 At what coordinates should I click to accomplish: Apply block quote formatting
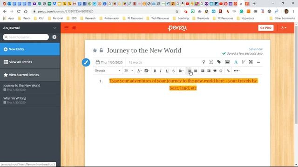(215, 71)
